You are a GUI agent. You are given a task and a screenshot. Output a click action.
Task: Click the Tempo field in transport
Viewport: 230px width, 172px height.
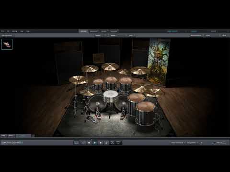click(118, 143)
